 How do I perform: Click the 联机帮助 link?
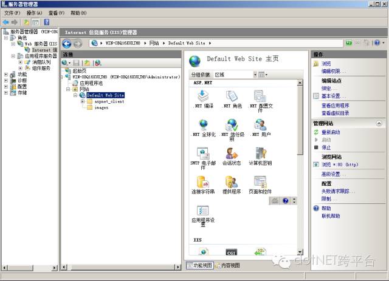[331, 216]
